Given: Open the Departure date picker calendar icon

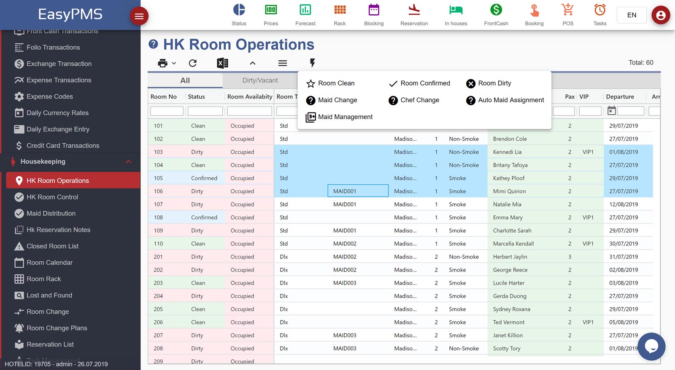Looking at the screenshot, I should (611, 111).
